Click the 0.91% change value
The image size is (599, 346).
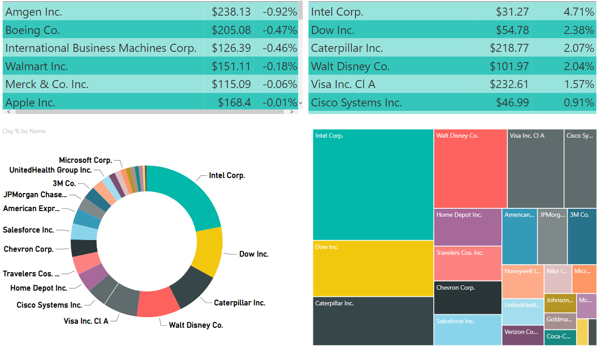[x=579, y=102]
